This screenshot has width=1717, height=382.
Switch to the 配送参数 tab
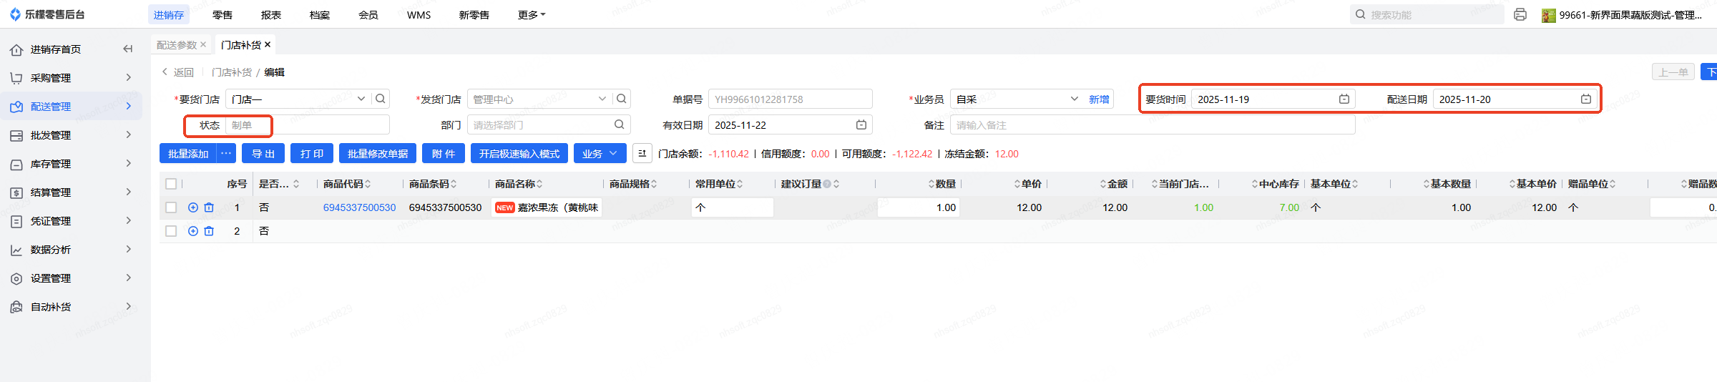coord(177,44)
